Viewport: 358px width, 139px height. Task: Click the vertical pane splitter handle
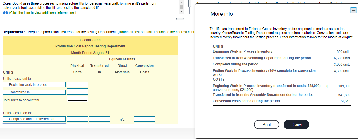(x=190, y=3)
